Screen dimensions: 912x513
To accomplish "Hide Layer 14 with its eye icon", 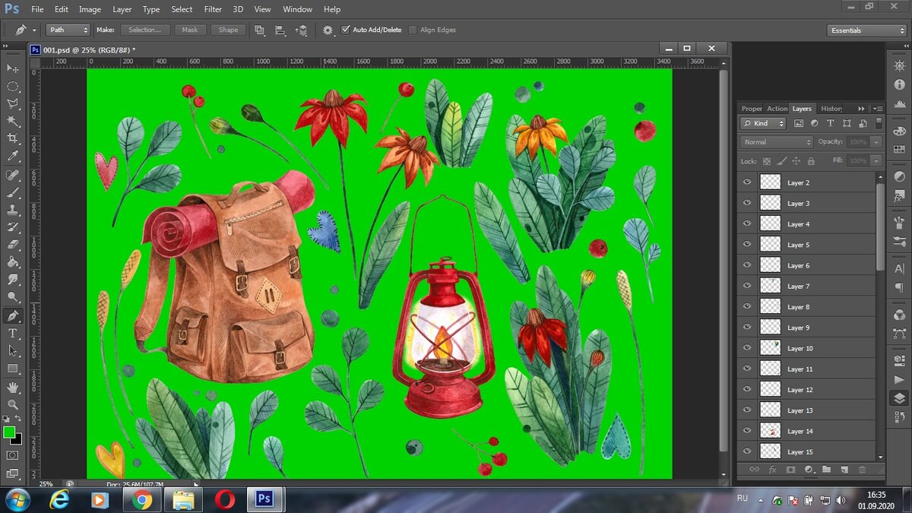I will [x=747, y=431].
